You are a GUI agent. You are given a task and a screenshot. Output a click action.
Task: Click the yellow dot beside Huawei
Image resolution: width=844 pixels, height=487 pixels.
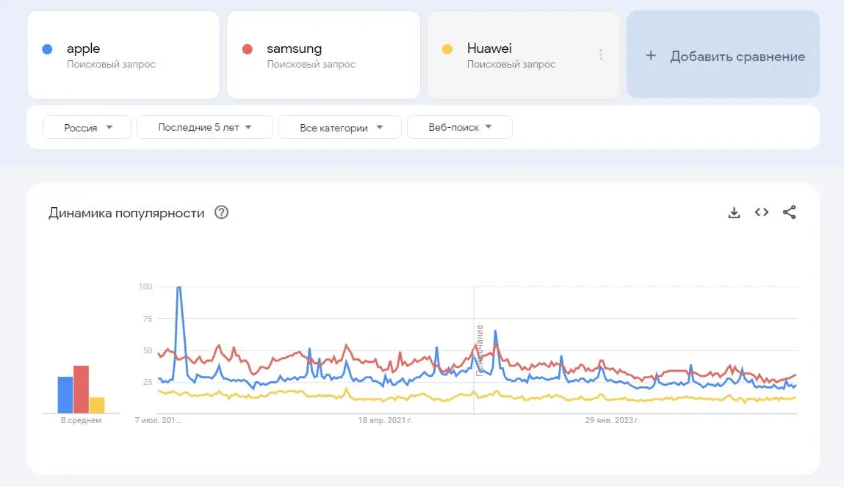click(447, 49)
